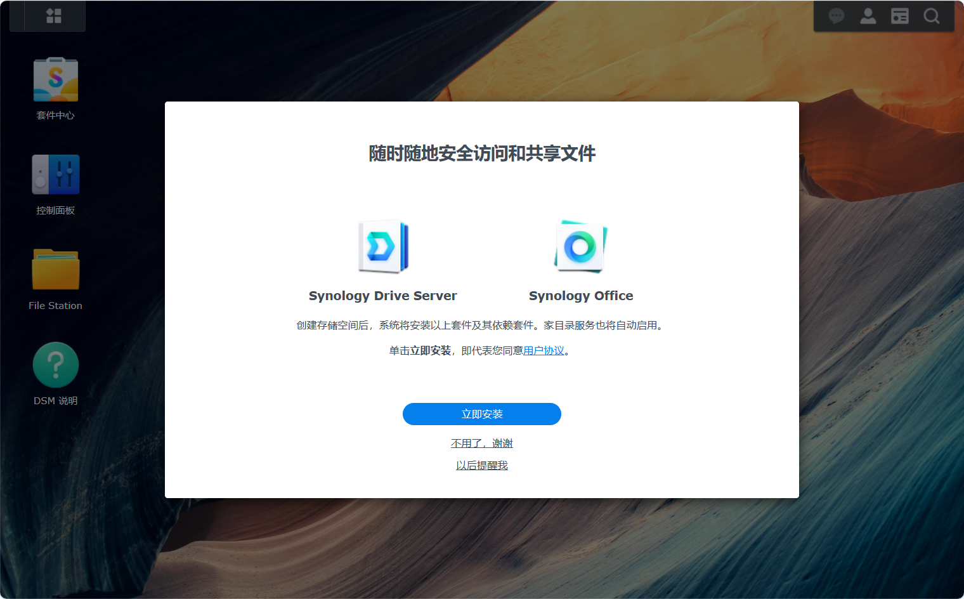
Task: Decline with the 不用了，谢谢 link
Action: (482, 444)
